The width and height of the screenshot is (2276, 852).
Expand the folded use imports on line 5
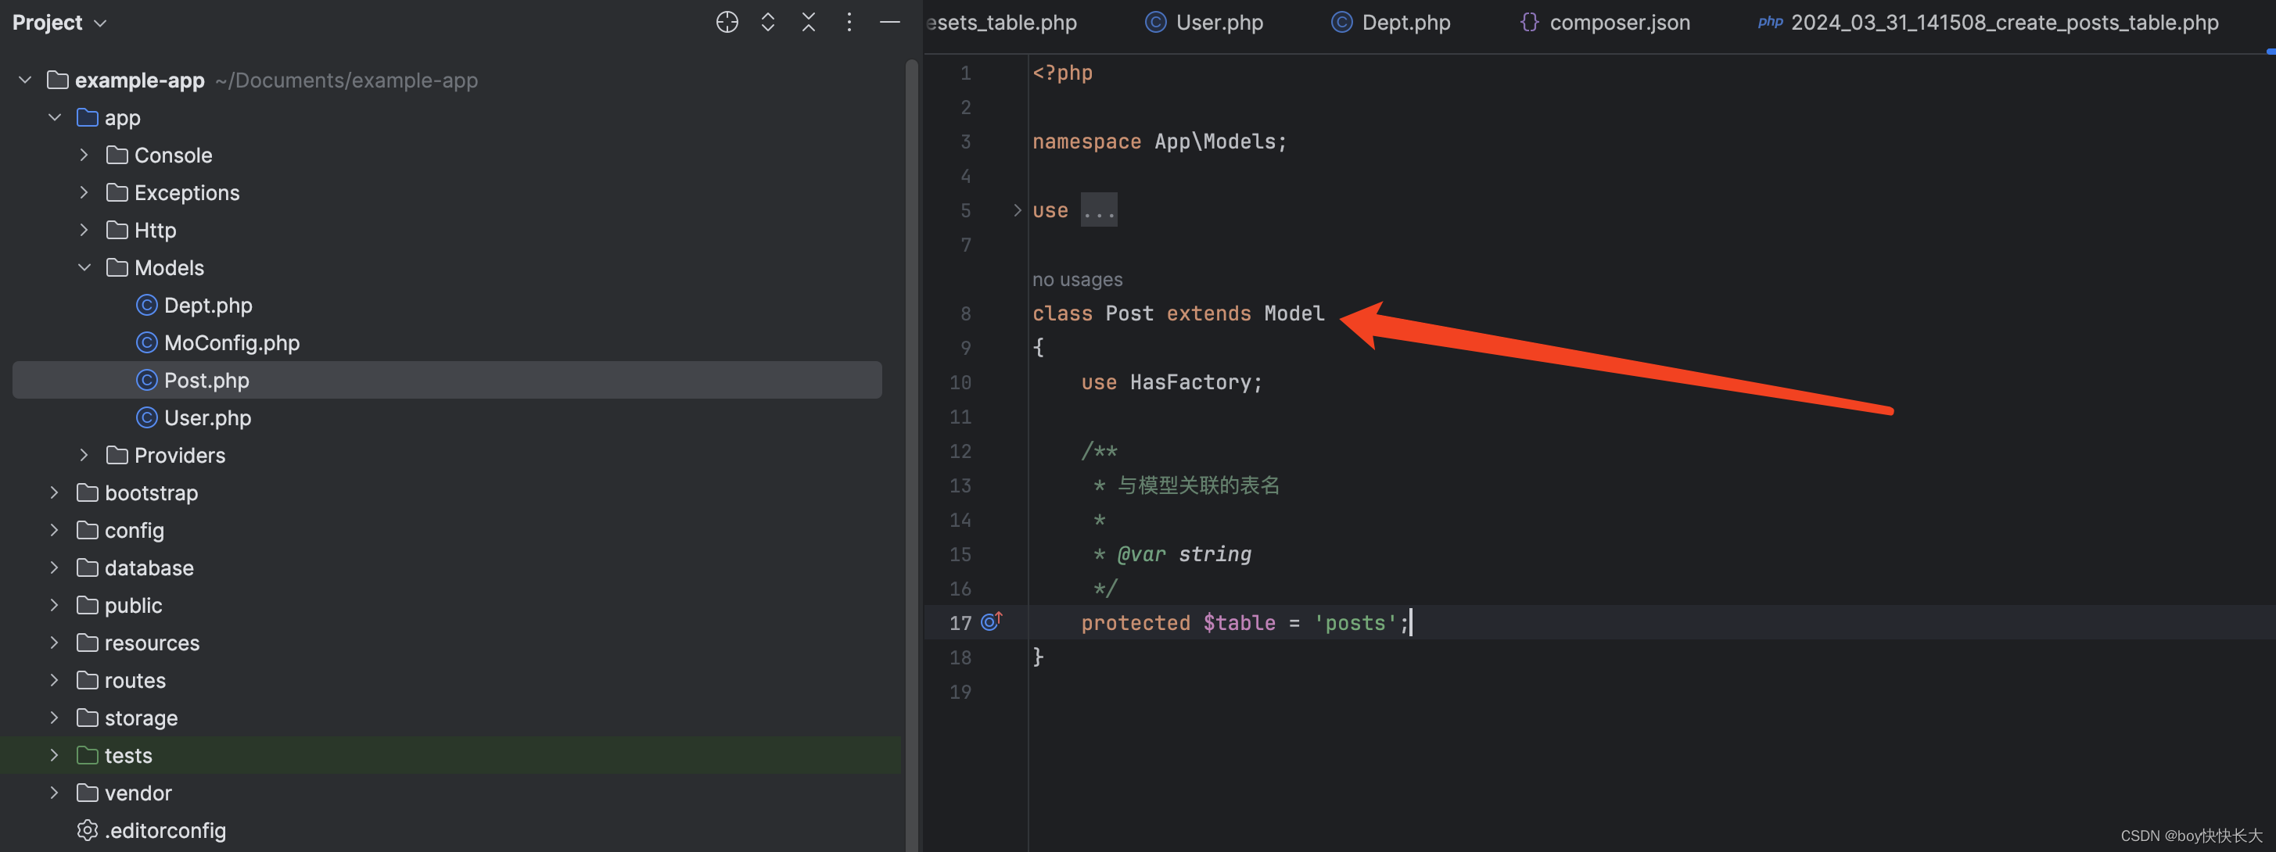click(x=1017, y=210)
